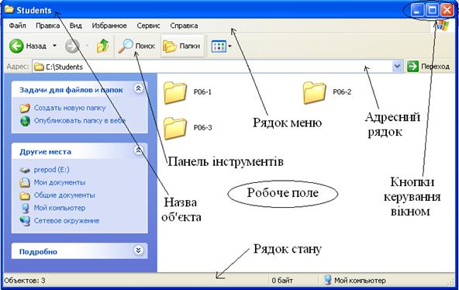Click the P06-2 folder name
This screenshot has height=290, width=459.
coord(342,92)
